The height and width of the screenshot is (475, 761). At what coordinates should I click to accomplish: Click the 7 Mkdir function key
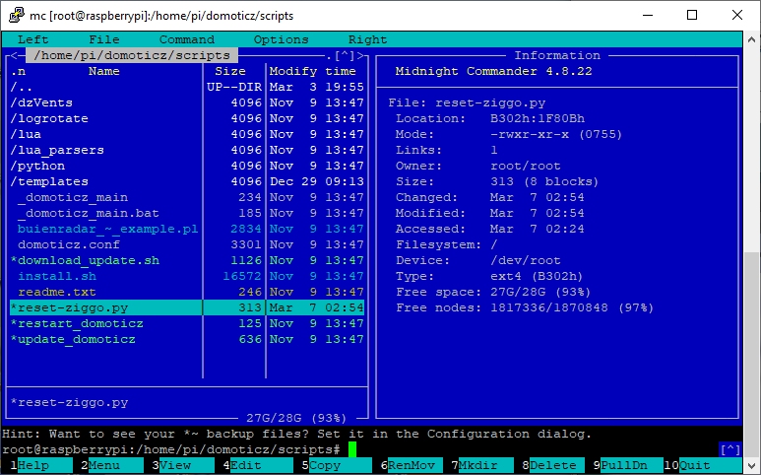click(x=482, y=465)
